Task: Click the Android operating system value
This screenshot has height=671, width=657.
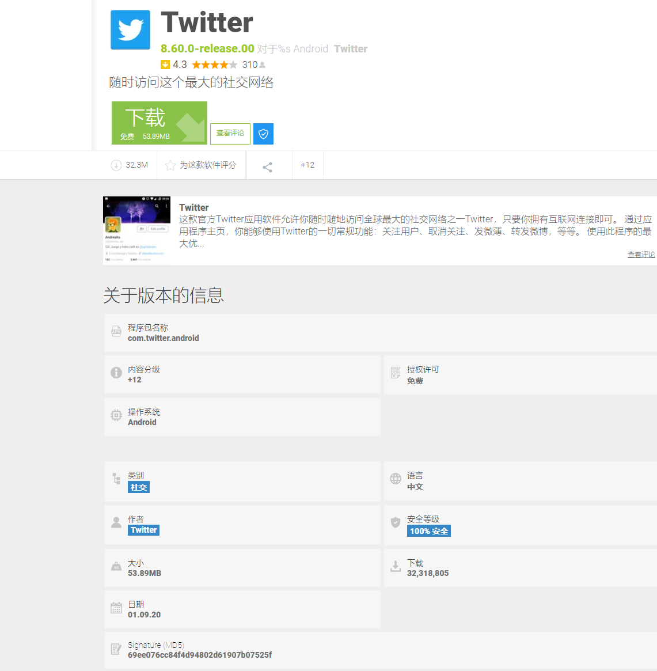Action: point(142,422)
